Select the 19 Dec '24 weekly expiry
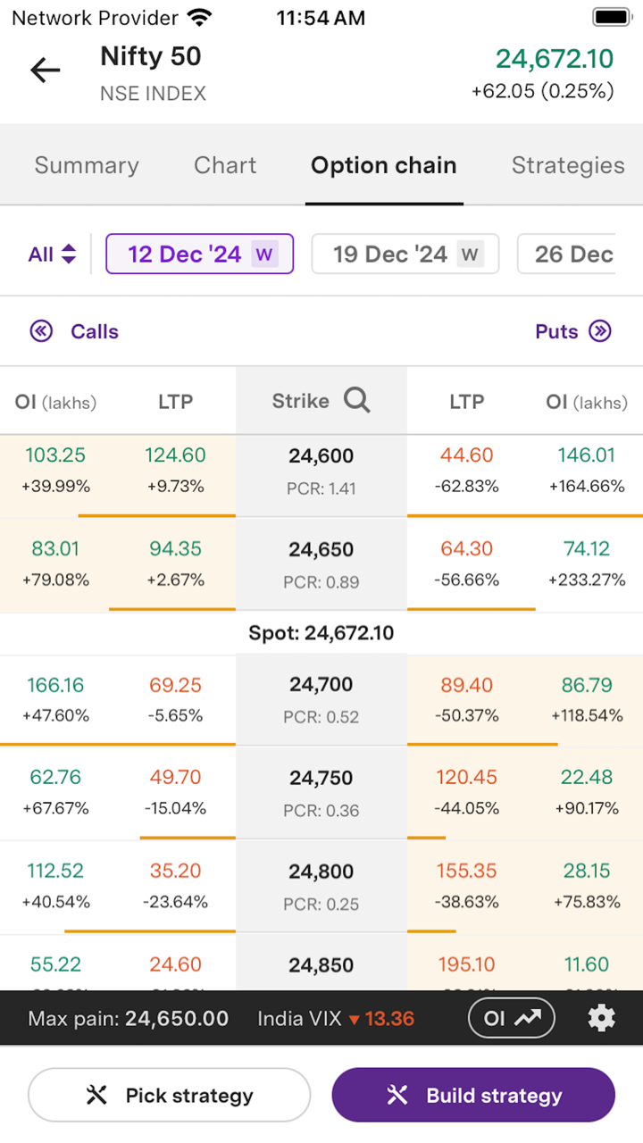643x1143 pixels. point(405,254)
